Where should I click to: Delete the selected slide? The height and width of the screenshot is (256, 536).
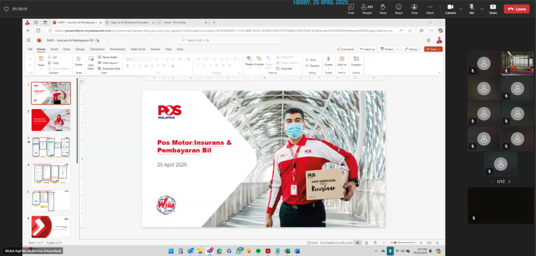[x=79, y=61]
